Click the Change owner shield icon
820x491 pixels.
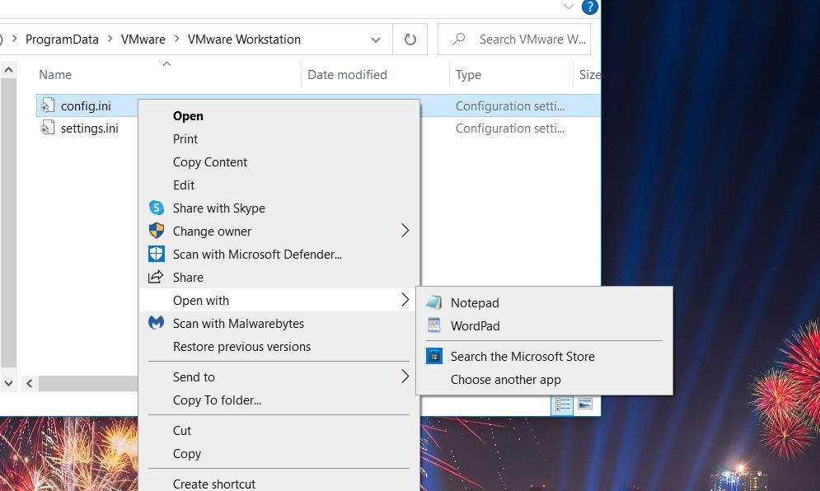[157, 231]
